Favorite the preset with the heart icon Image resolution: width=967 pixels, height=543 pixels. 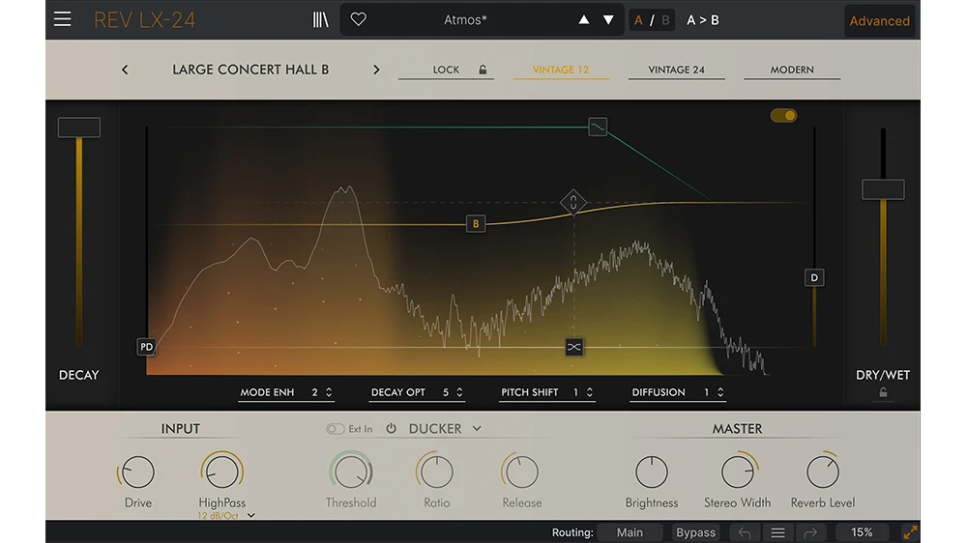[x=358, y=19]
